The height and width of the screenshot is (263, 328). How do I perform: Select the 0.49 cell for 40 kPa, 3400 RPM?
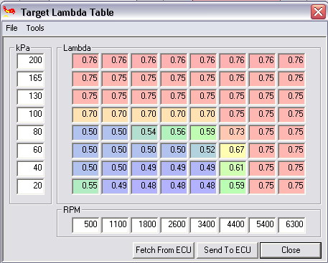click(203, 168)
